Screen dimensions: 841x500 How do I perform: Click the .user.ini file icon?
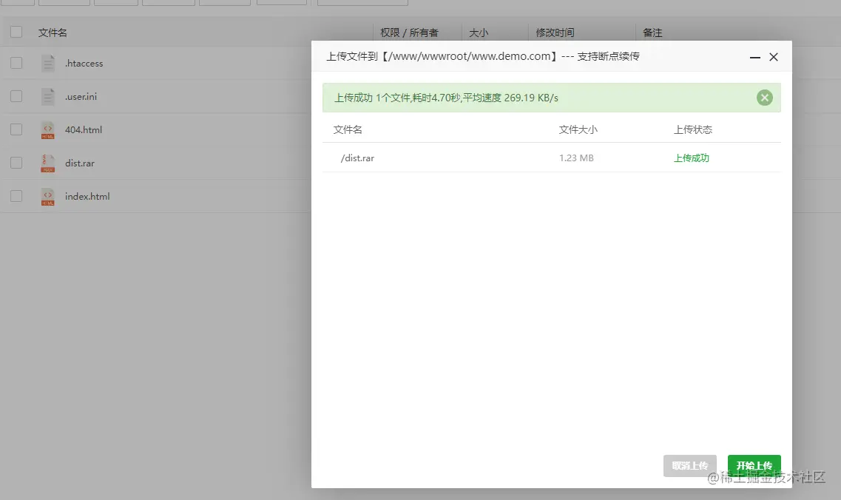click(48, 97)
